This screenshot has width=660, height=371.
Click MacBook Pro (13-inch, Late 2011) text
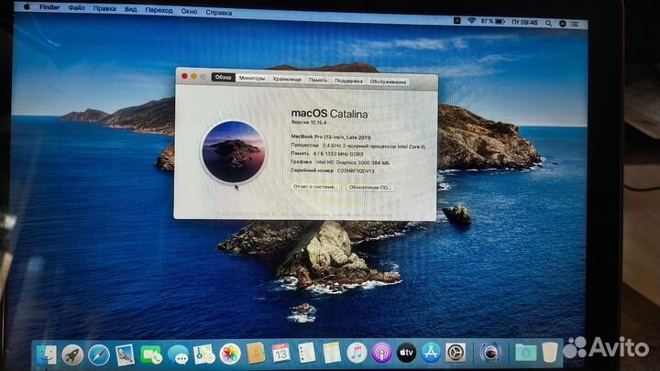coord(331,136)
